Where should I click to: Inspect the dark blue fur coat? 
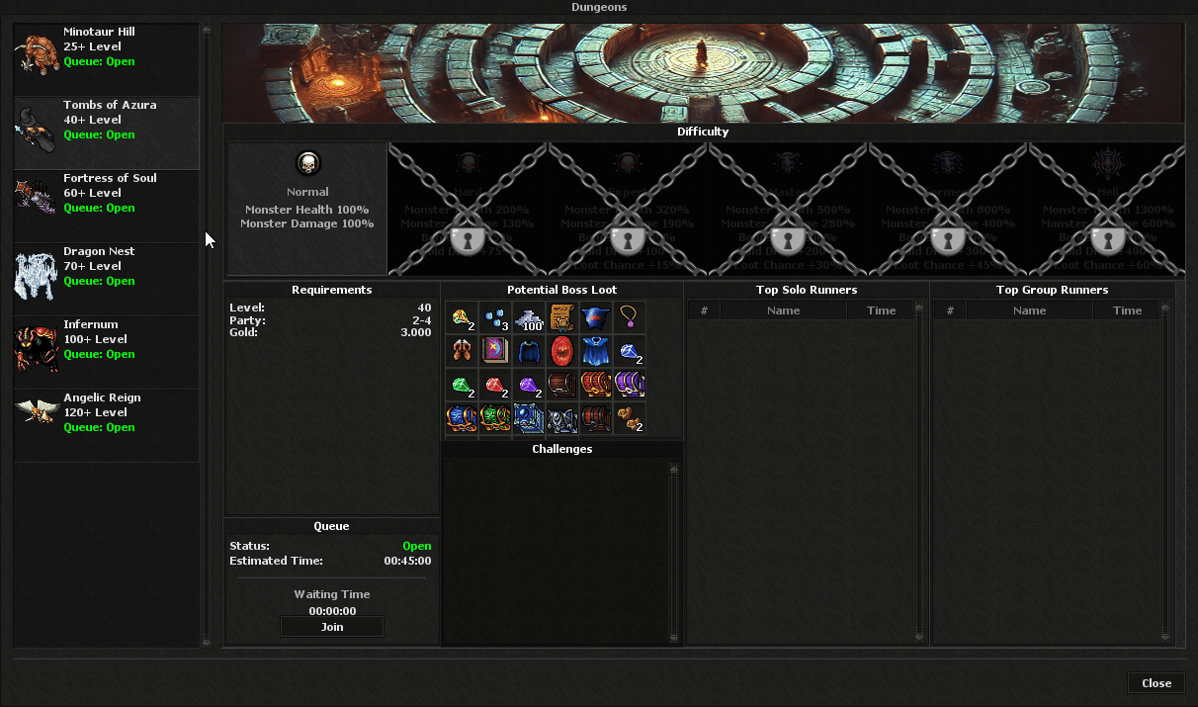[529, 352]
